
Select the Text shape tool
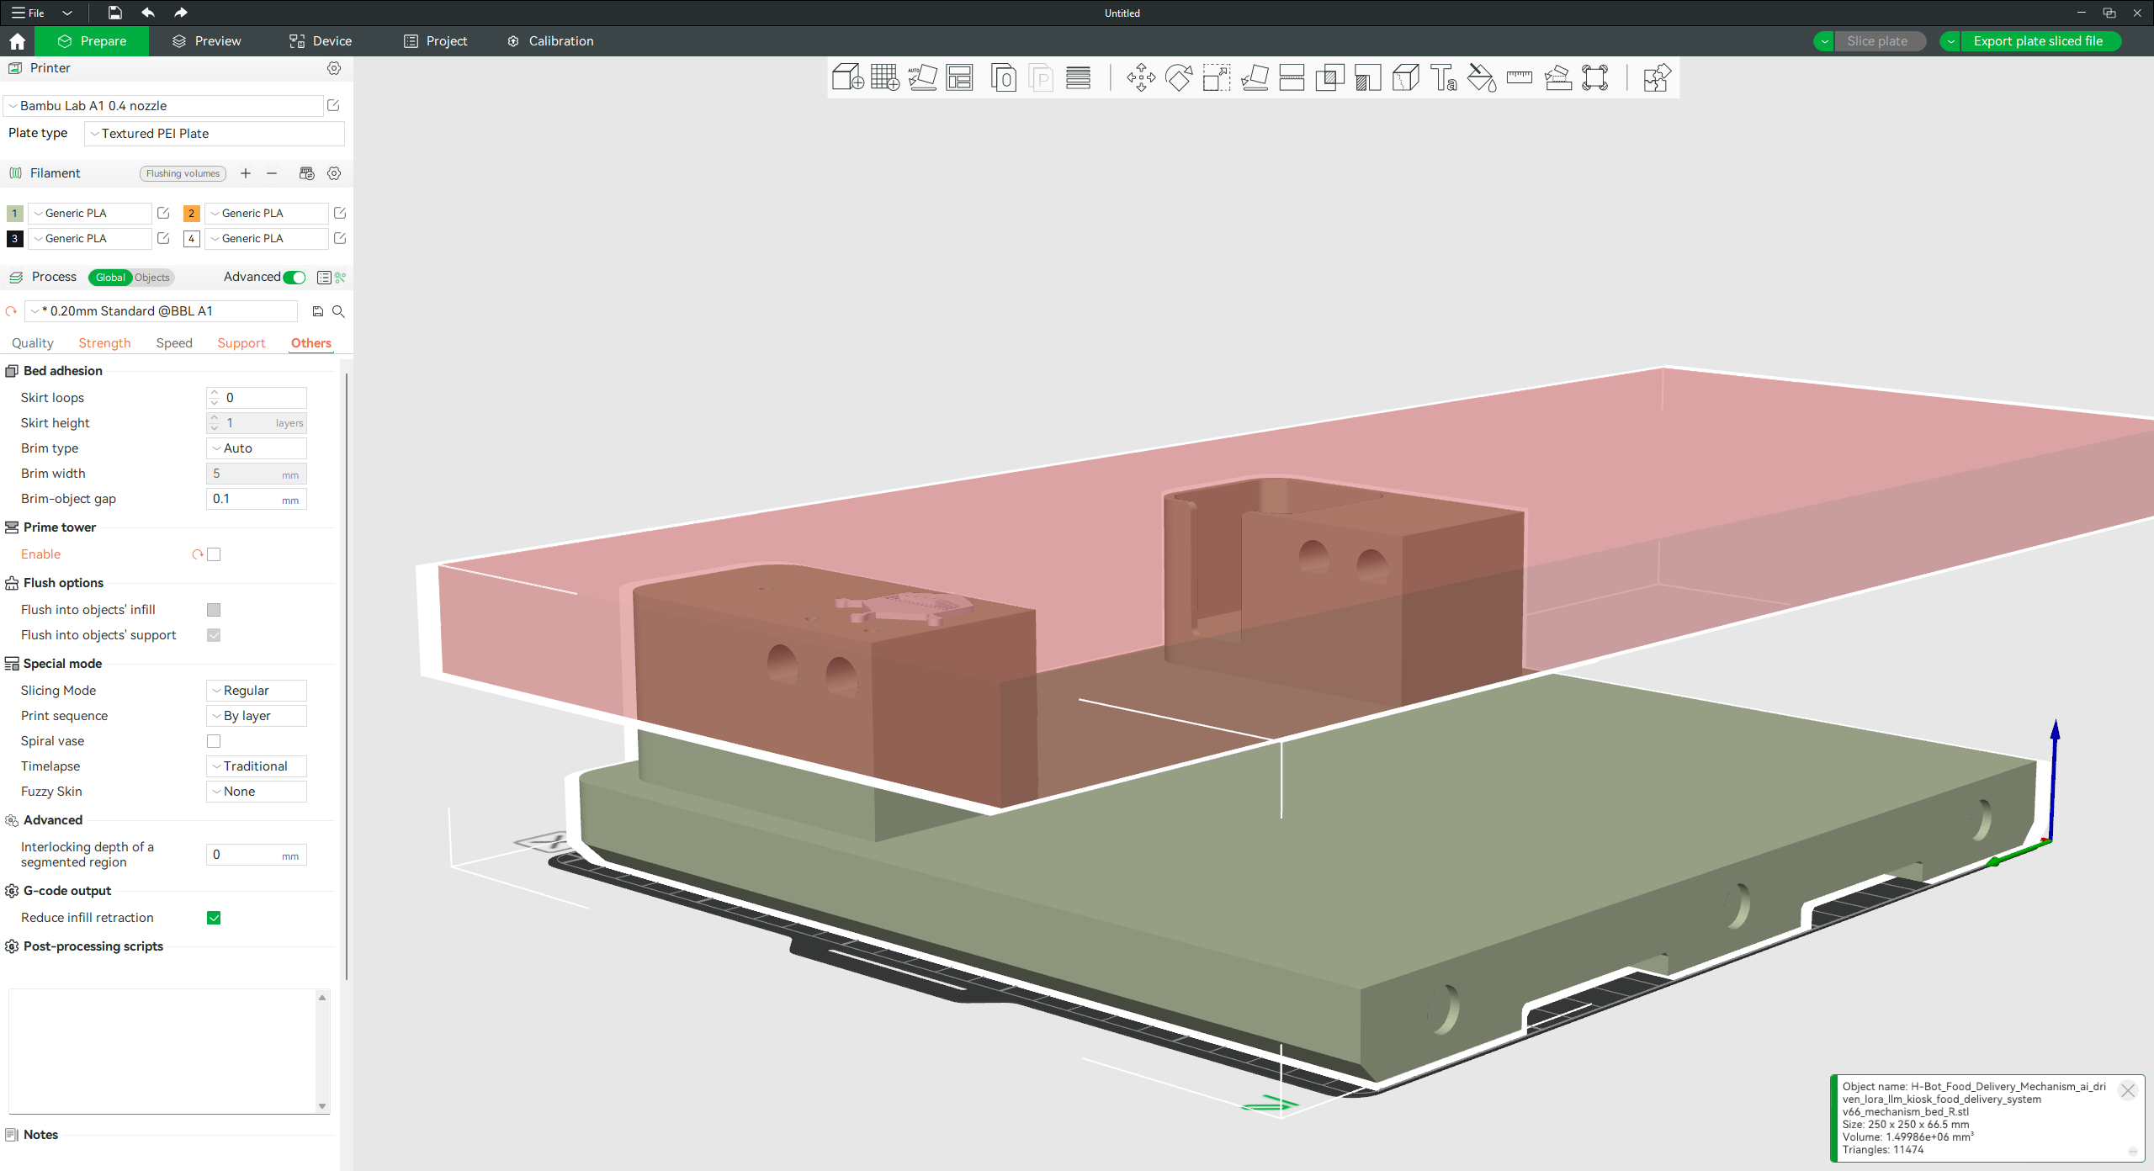coord(1443,78)
